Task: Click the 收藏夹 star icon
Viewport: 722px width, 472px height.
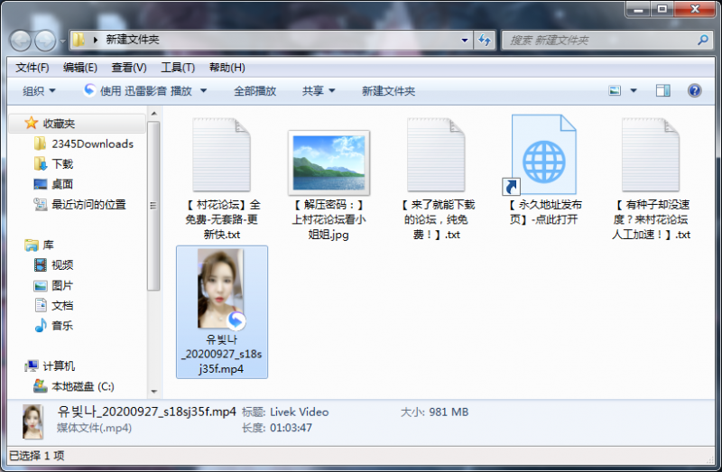Action: [x=31, y=123]
